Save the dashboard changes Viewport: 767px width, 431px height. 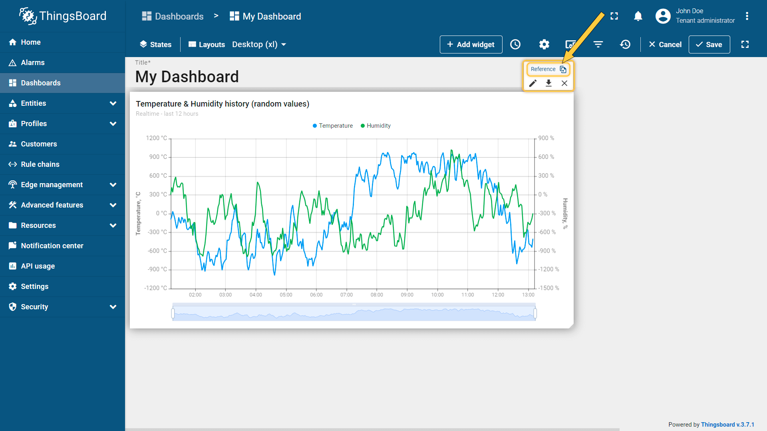click(x=709, y=44)
